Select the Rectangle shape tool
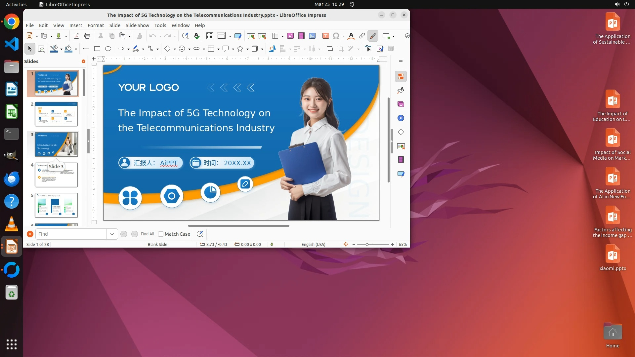Viewport: 635px width, 357px height. [97, 49]
